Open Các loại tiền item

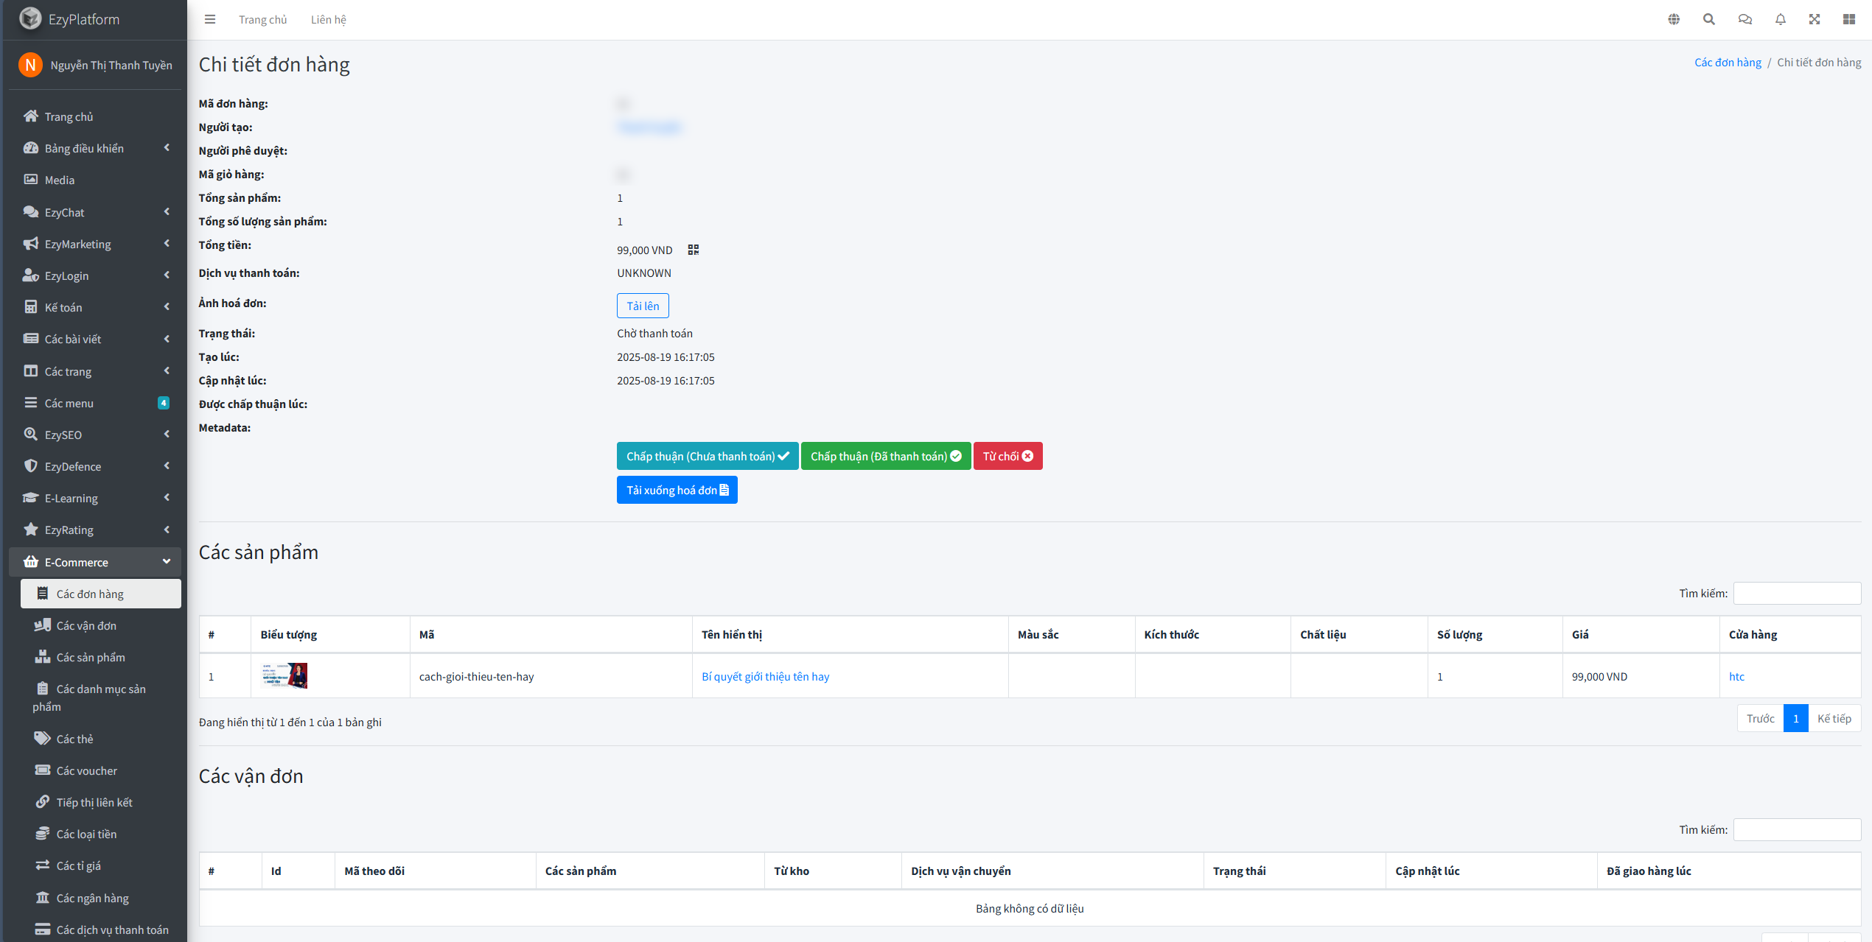pos(101,834)
